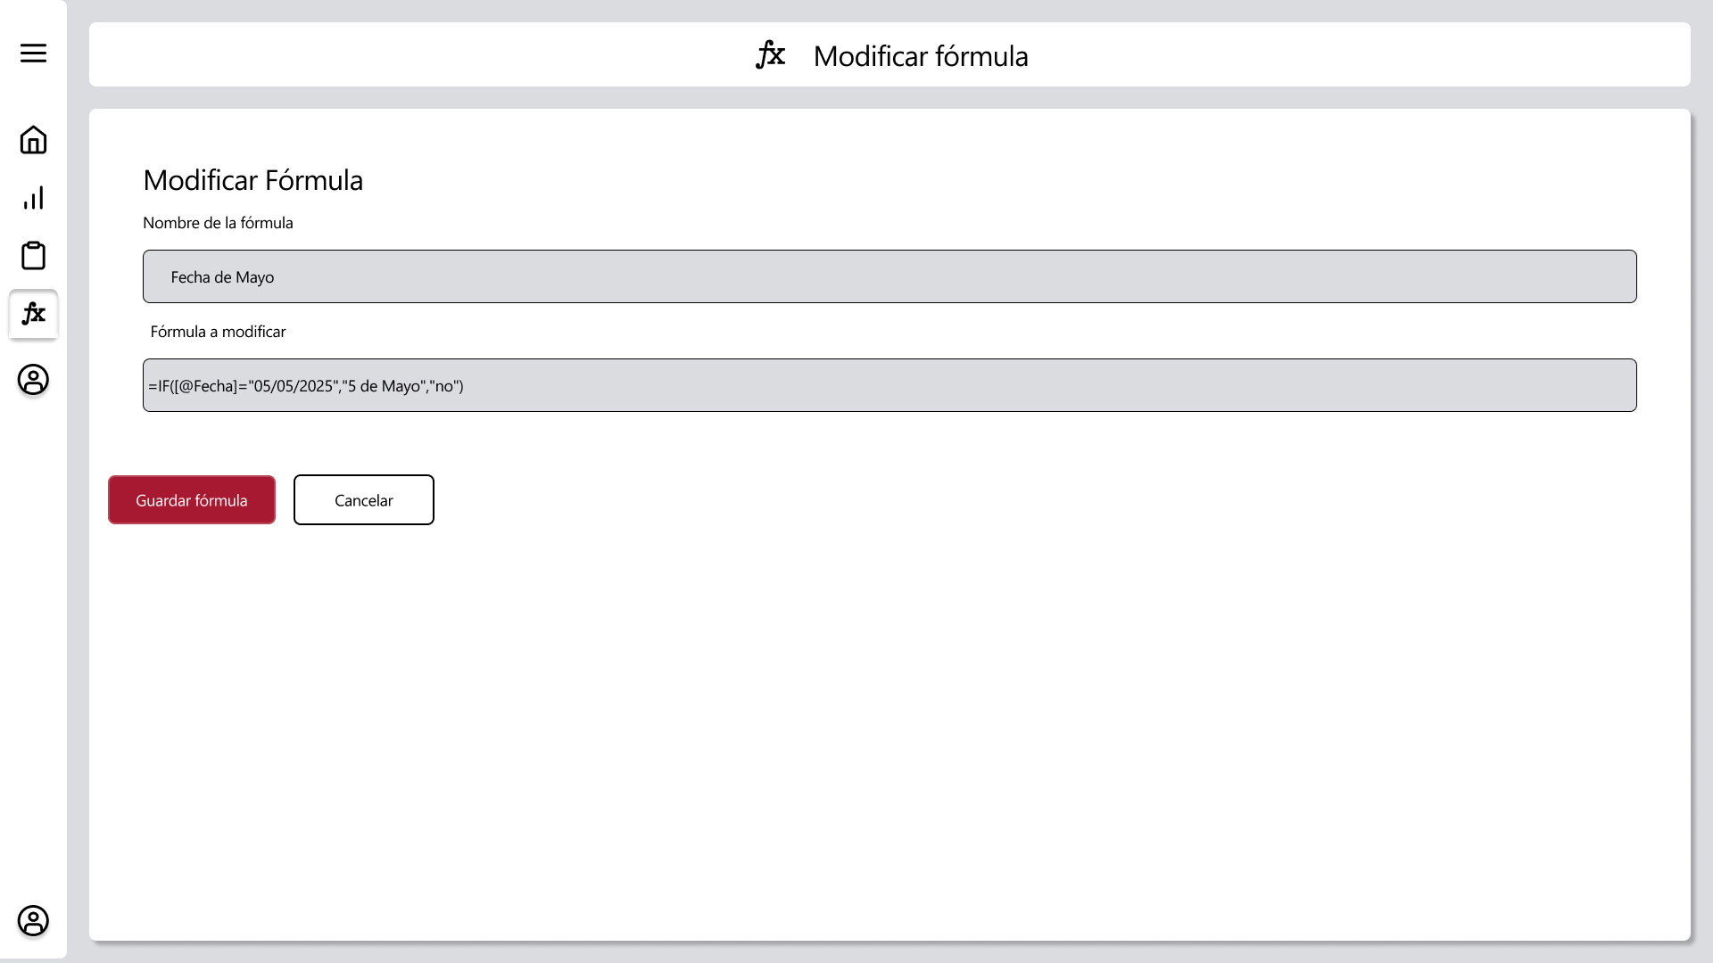The width and height of the screenshot is (1713, 963).
Task: Go to the Home page icon
Action: click(x=33, y=140)
